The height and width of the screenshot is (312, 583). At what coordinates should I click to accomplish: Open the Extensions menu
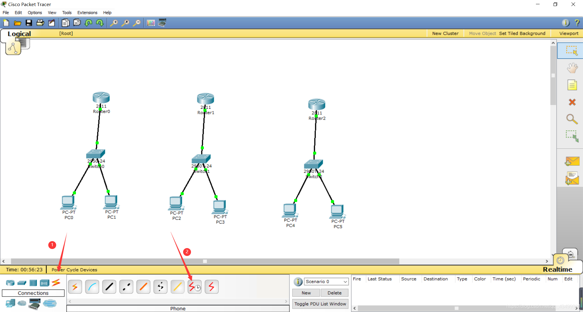87,12
